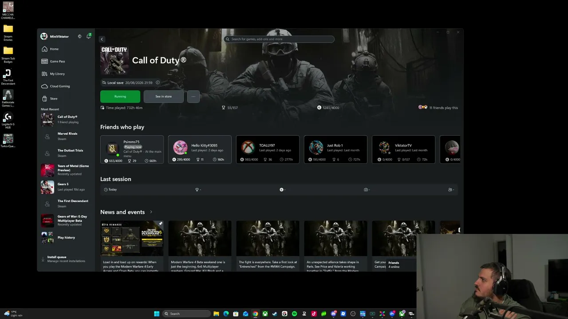The image size is (568, 319).
Task: Open the Stream Emotes desktop folder
Action: [8, 33]
